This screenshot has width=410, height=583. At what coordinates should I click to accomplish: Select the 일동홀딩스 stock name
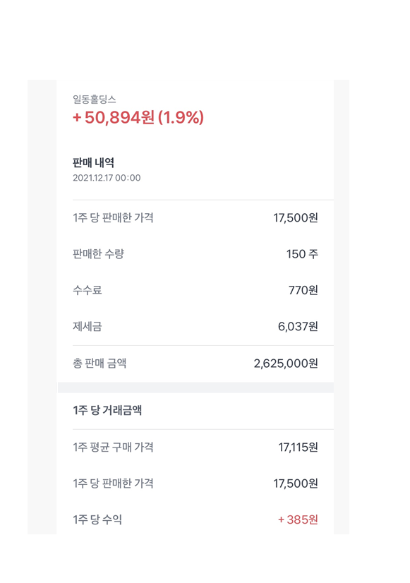[95, 100]
